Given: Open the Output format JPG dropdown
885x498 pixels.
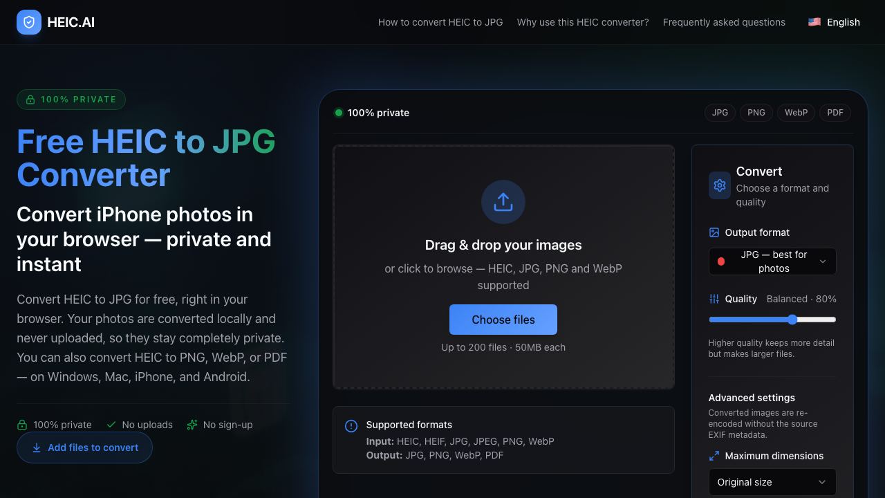Looking at the screenshot, I should point(772,261).
